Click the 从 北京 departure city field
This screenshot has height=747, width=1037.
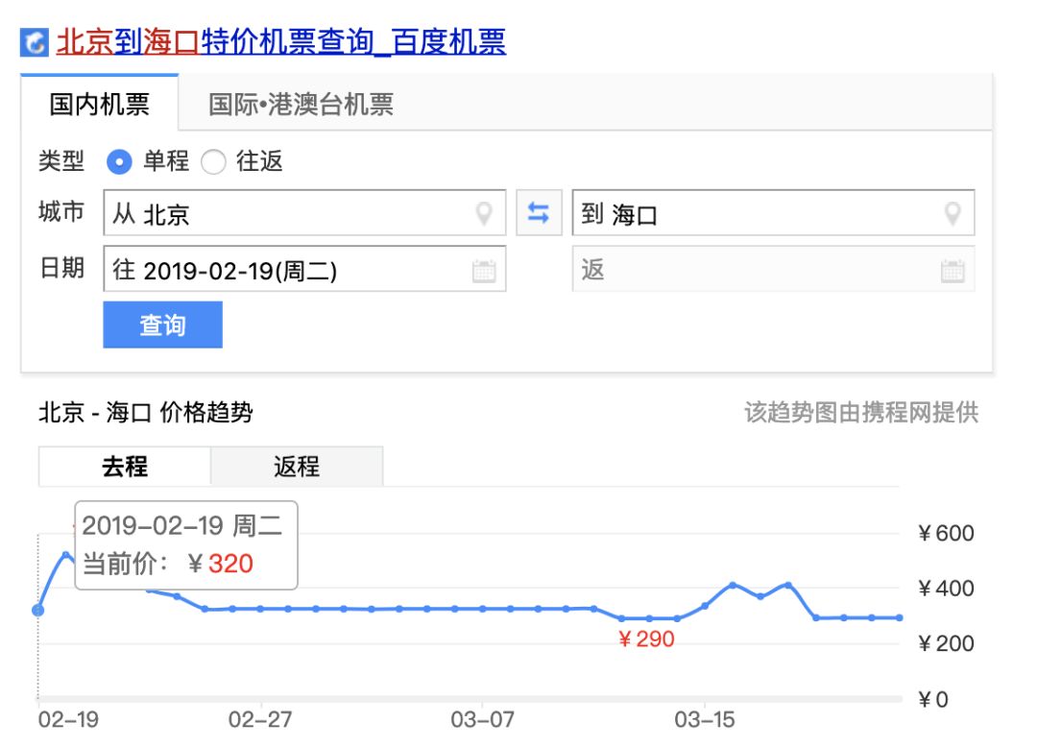288,213
